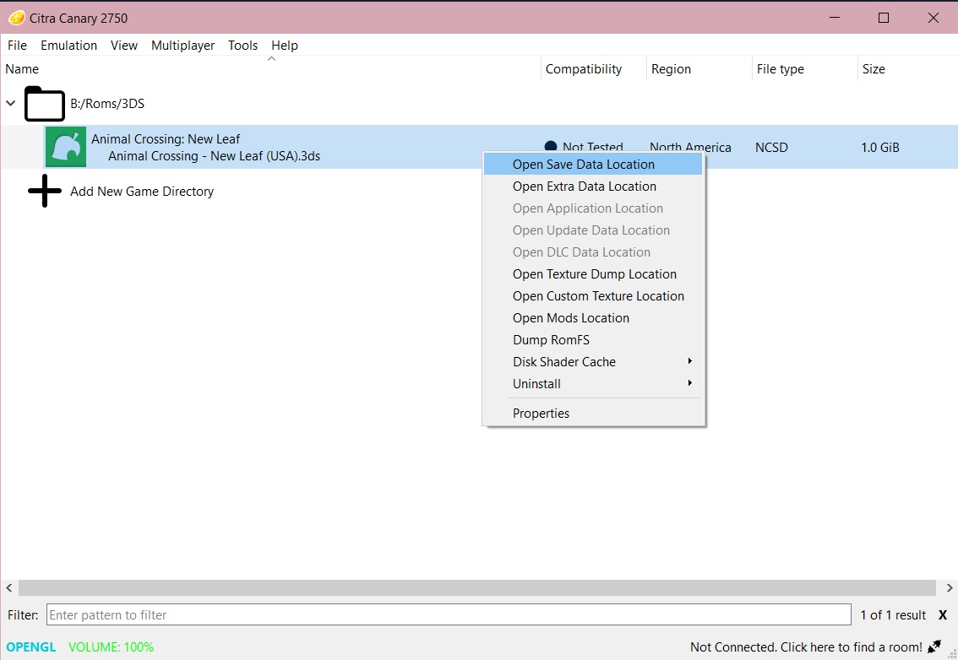Sort the list by Size column header
This screenshot has width=958, height=660.
click(874, 69)
